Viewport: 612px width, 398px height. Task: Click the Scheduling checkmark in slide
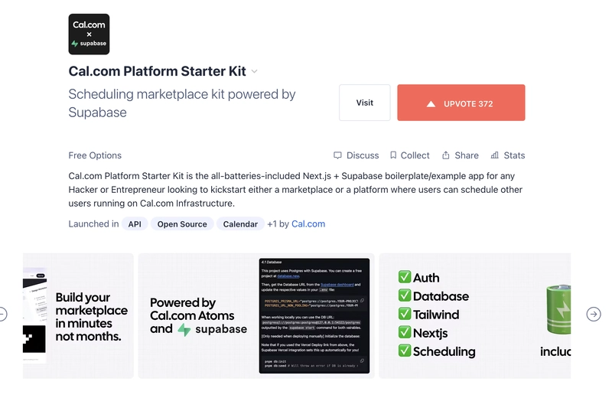tap(405, 351)
